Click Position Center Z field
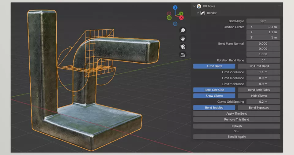 click(263, 37)
